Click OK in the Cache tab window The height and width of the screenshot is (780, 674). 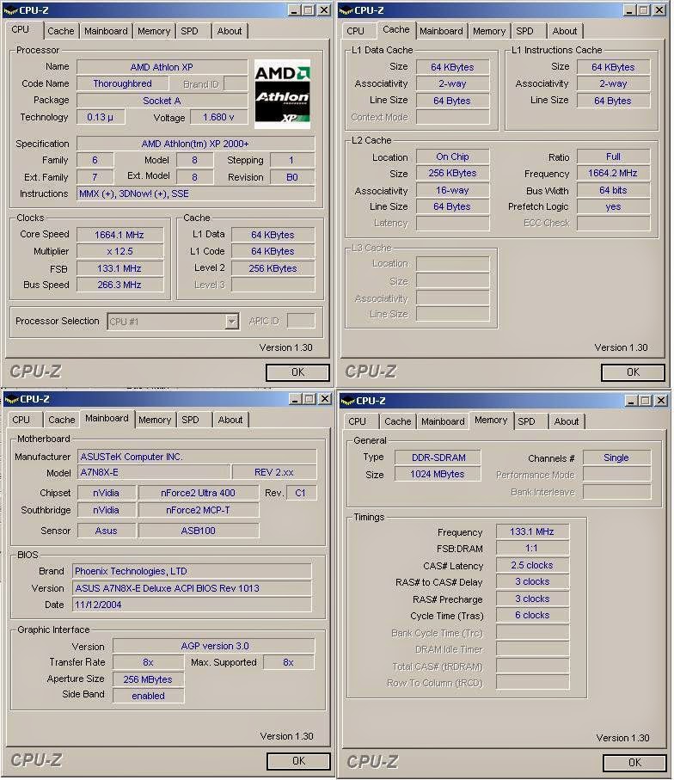click(633, 372)
